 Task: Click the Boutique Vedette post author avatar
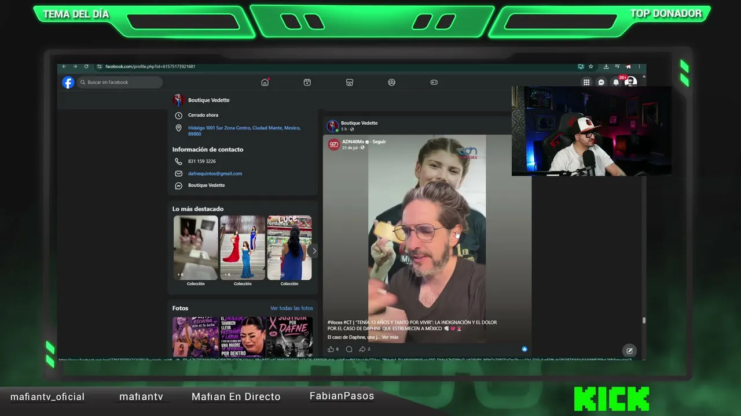point(333,125)
